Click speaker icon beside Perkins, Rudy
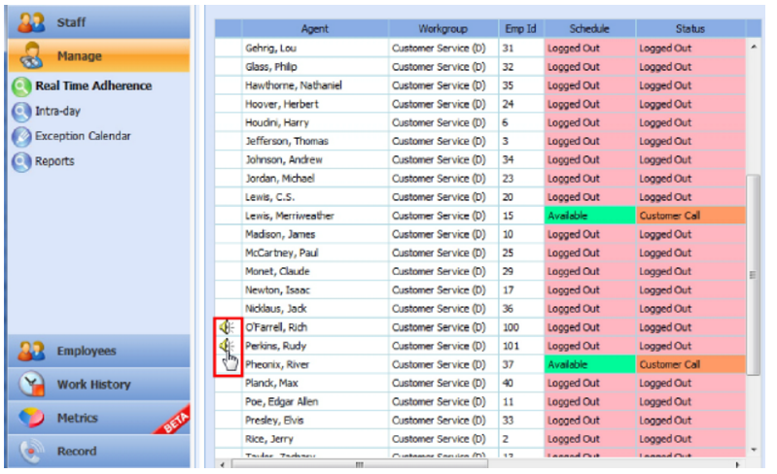777x474 pixels. point(227,346)
